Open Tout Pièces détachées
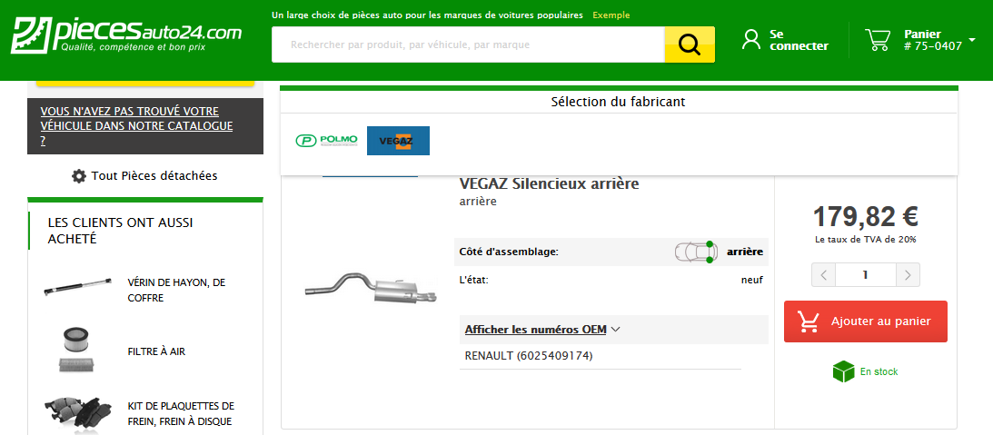993x435 pixels. point(154,176)
